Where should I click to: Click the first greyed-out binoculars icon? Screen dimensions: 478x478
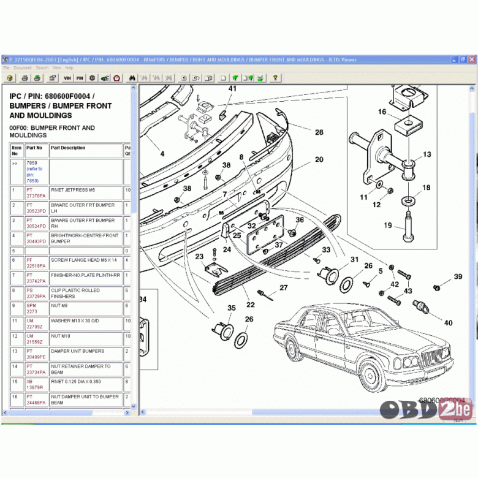(144, 78)
